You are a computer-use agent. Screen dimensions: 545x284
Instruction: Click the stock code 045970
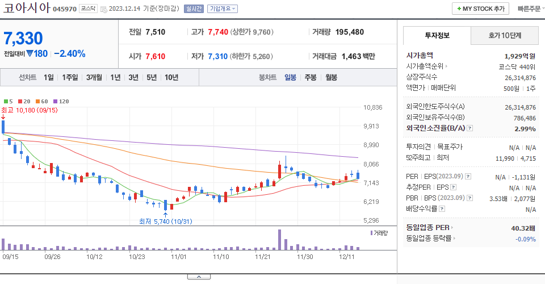coord(65,9)
